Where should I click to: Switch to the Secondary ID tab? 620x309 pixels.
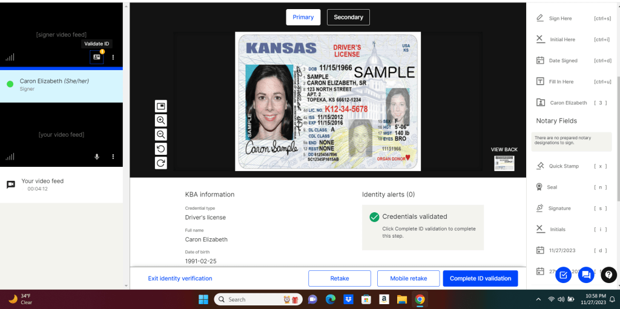348,18
